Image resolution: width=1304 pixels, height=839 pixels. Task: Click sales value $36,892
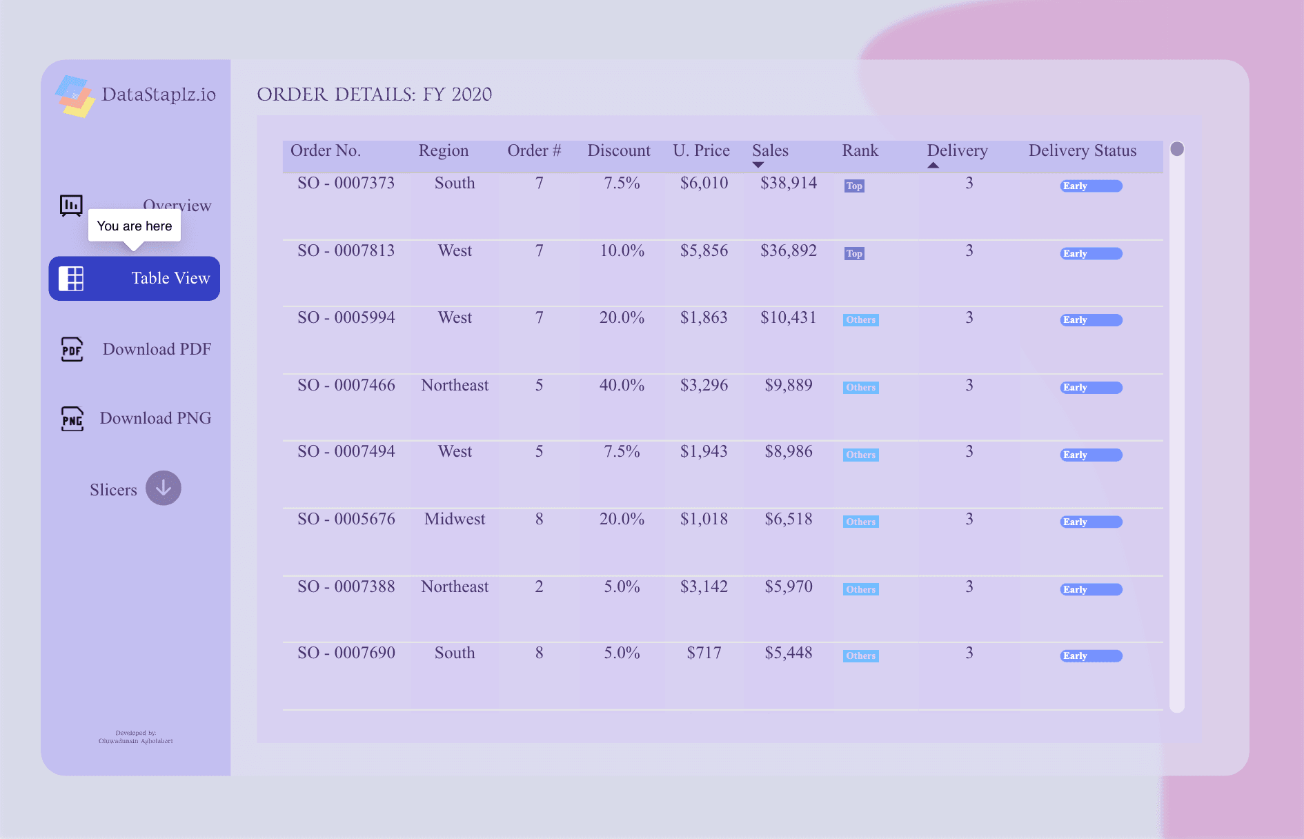789,250
